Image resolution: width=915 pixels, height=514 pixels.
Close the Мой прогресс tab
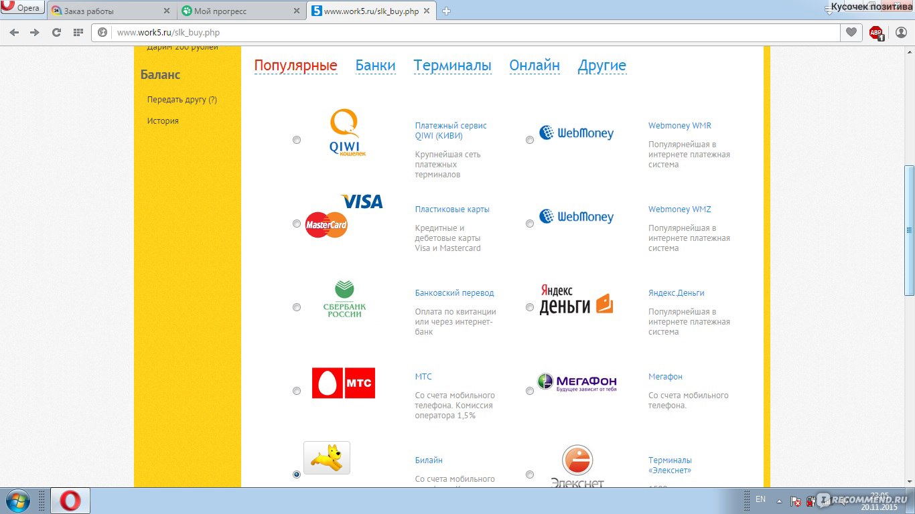click(297, 11)
